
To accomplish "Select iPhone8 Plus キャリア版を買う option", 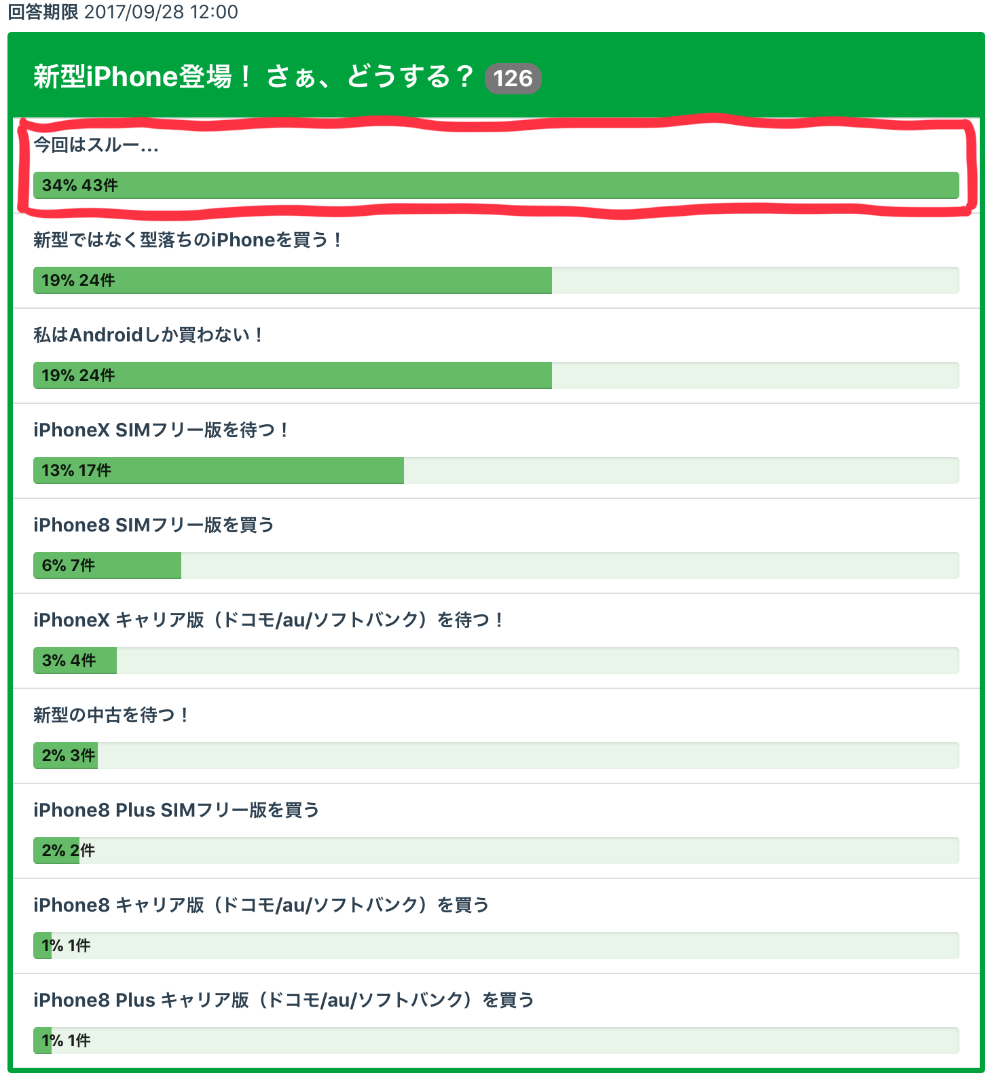I will coord(284,1000).
